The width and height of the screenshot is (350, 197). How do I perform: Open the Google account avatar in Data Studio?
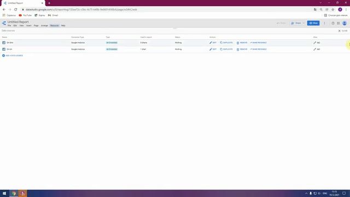[345, 23]
